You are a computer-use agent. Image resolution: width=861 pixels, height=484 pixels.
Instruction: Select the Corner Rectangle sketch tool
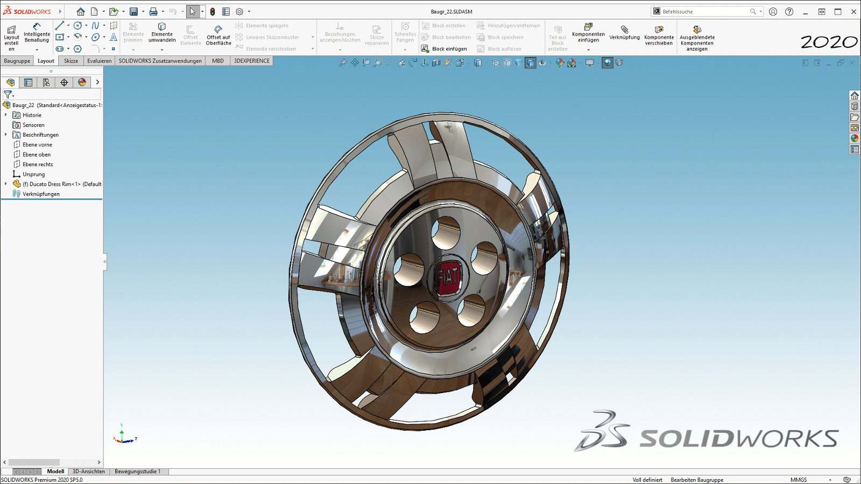tap(60, 37)
